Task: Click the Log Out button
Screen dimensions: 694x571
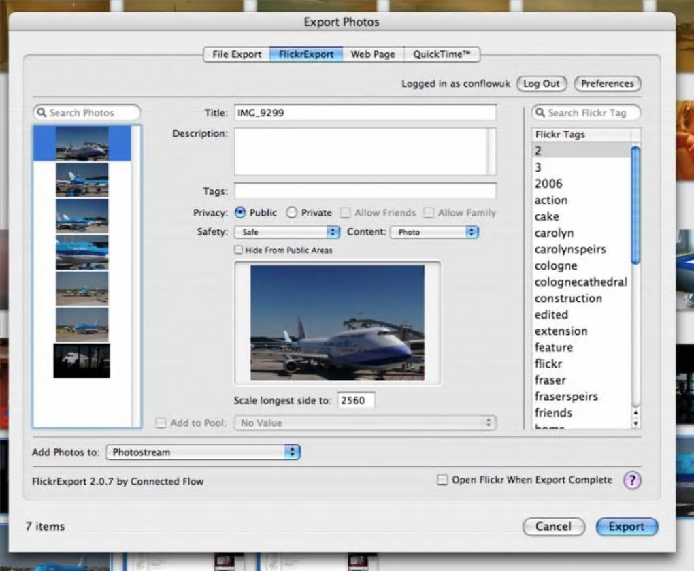Action: [541, 84]
